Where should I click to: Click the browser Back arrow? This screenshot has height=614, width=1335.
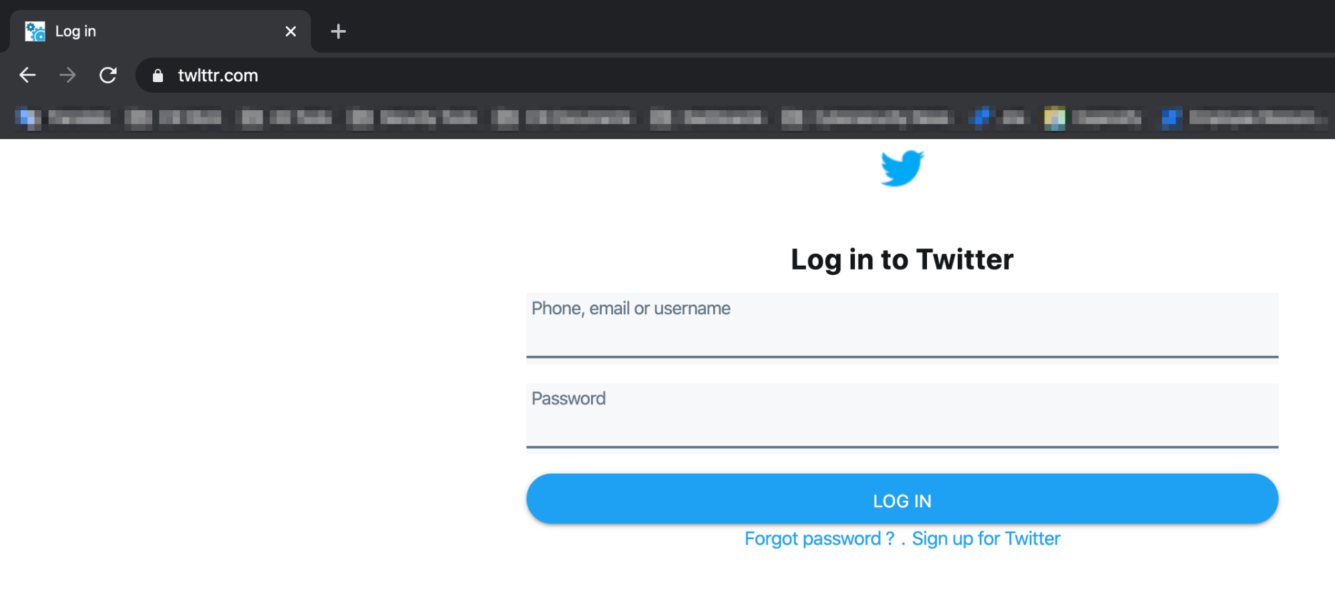27,75
